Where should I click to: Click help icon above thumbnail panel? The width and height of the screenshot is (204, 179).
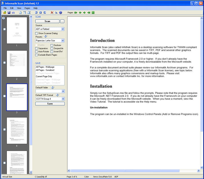point(4,18)
